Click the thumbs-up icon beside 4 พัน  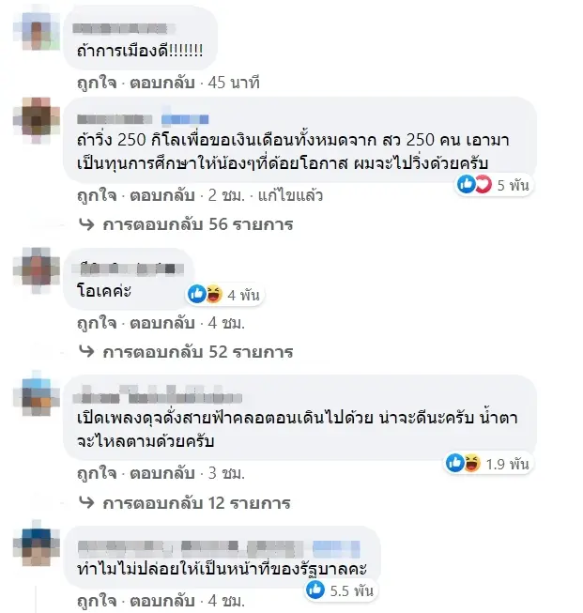coord(196,294)
